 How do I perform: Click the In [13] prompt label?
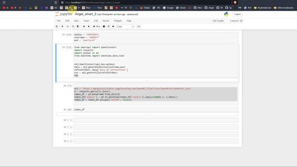(x=67, y=47)
